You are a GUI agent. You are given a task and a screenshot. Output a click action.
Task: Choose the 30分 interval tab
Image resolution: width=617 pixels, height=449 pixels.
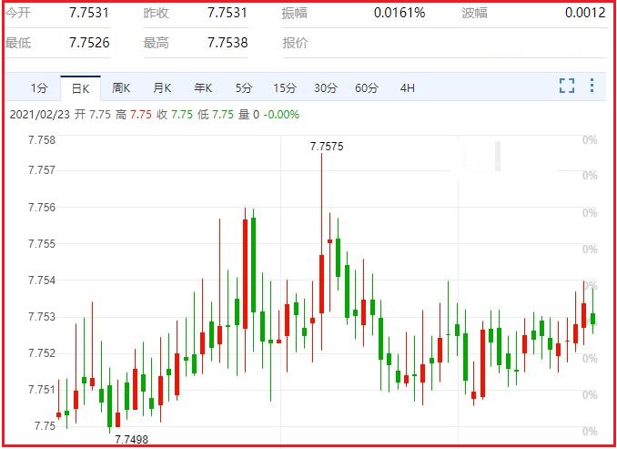coord(326,87)
